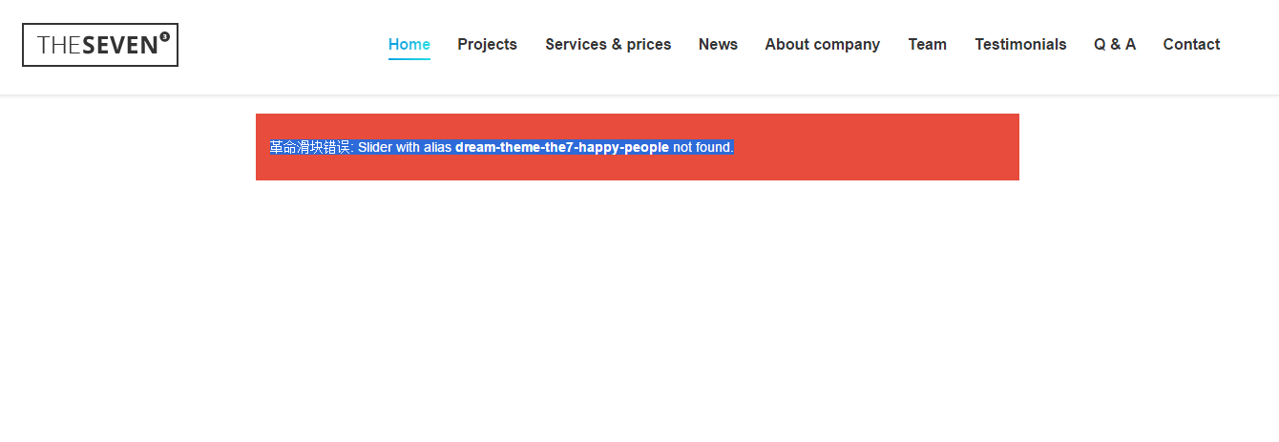Click the bold alias dream-theme-the7-happy-people
Image resolution: width=1279 pixels, height=442 pixels.
(x=561, y=147)
